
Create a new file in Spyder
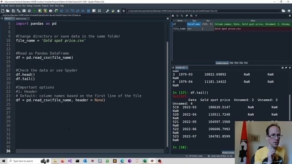coord(3,11)
